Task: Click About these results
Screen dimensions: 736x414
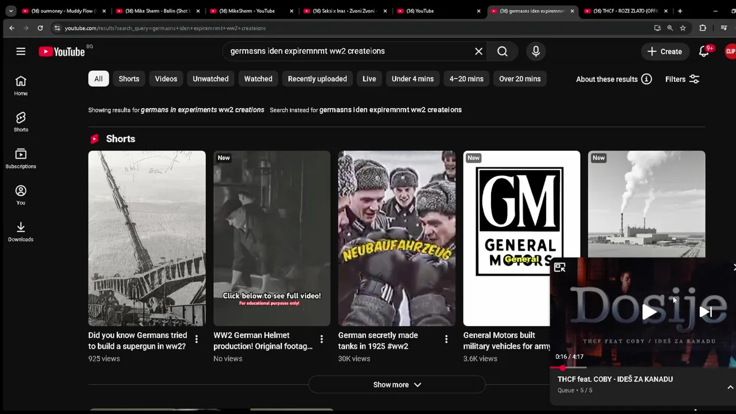Action: tap(607, 79)
